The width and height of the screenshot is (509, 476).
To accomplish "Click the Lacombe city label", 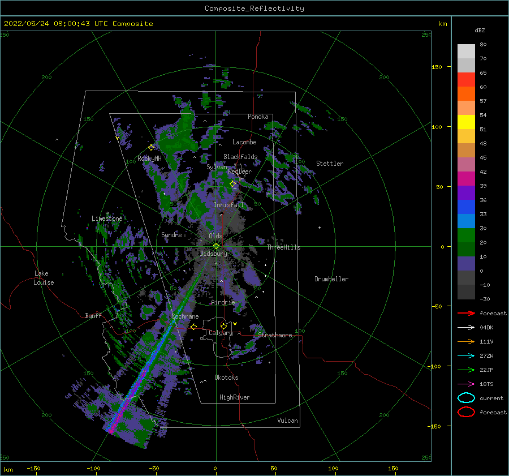I will (x=244, y=142).
